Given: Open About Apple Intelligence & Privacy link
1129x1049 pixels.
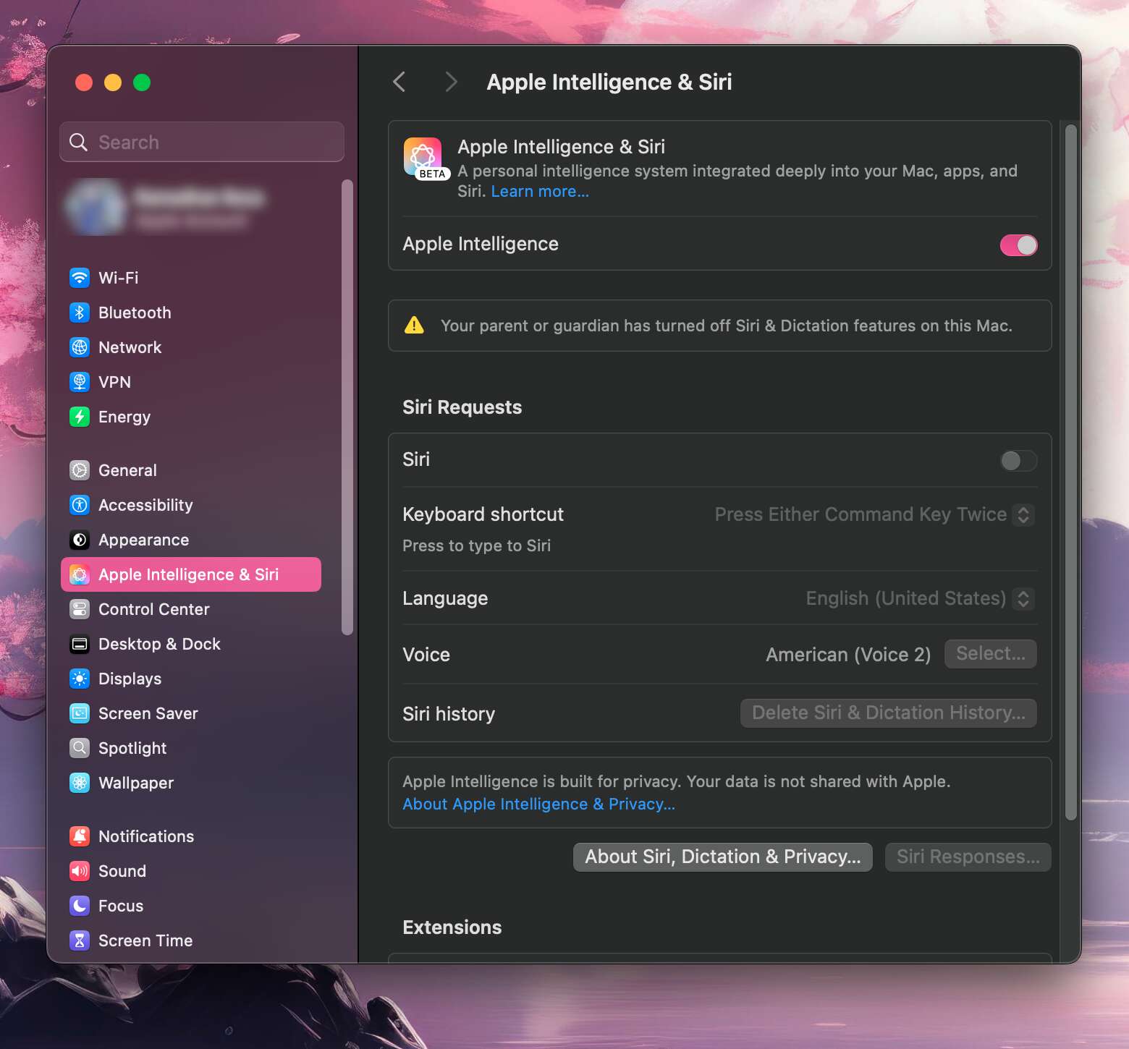Looking at the screenshot, I should click(538, 804).
